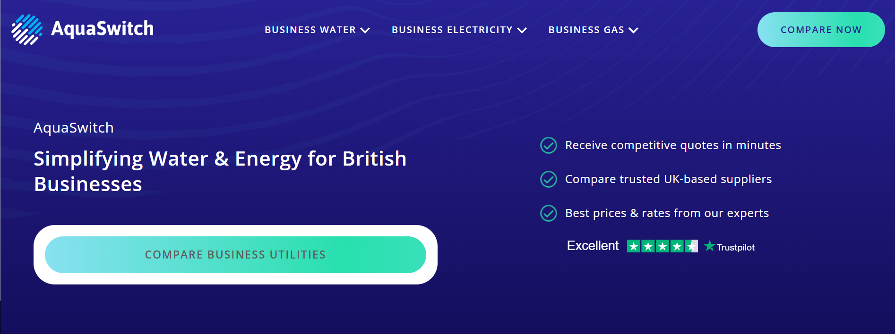The height and width of the screenshot is (334, 895).
Task: Click the AquaSwitch logo icon
Action: coord(26,28)
